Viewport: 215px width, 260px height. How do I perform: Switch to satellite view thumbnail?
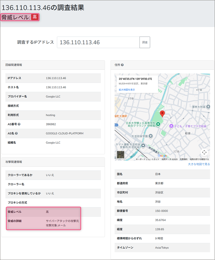[121, 155]
